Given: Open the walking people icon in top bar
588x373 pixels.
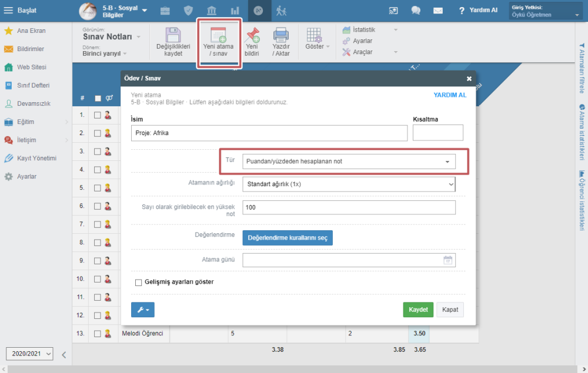Looking at the screenshot, I should pos(281,11).
